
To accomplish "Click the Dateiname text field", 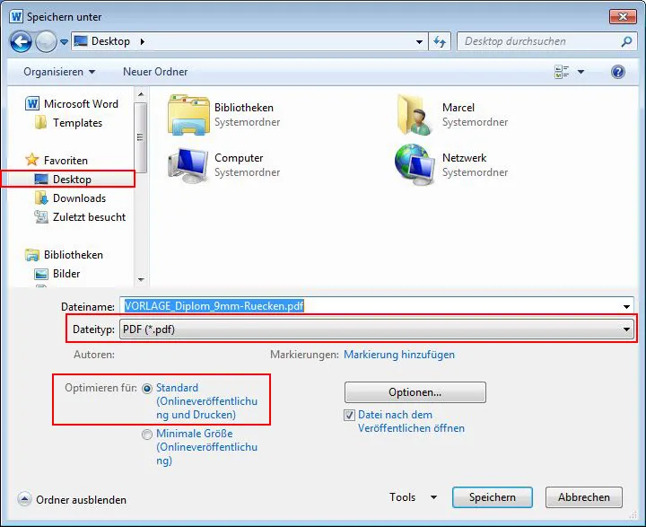I will [370, 306].
